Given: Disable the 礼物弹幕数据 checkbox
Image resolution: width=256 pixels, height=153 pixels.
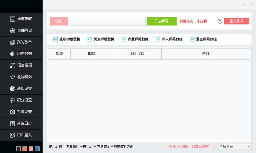Looking at the screenshot, I should [56, 39].
